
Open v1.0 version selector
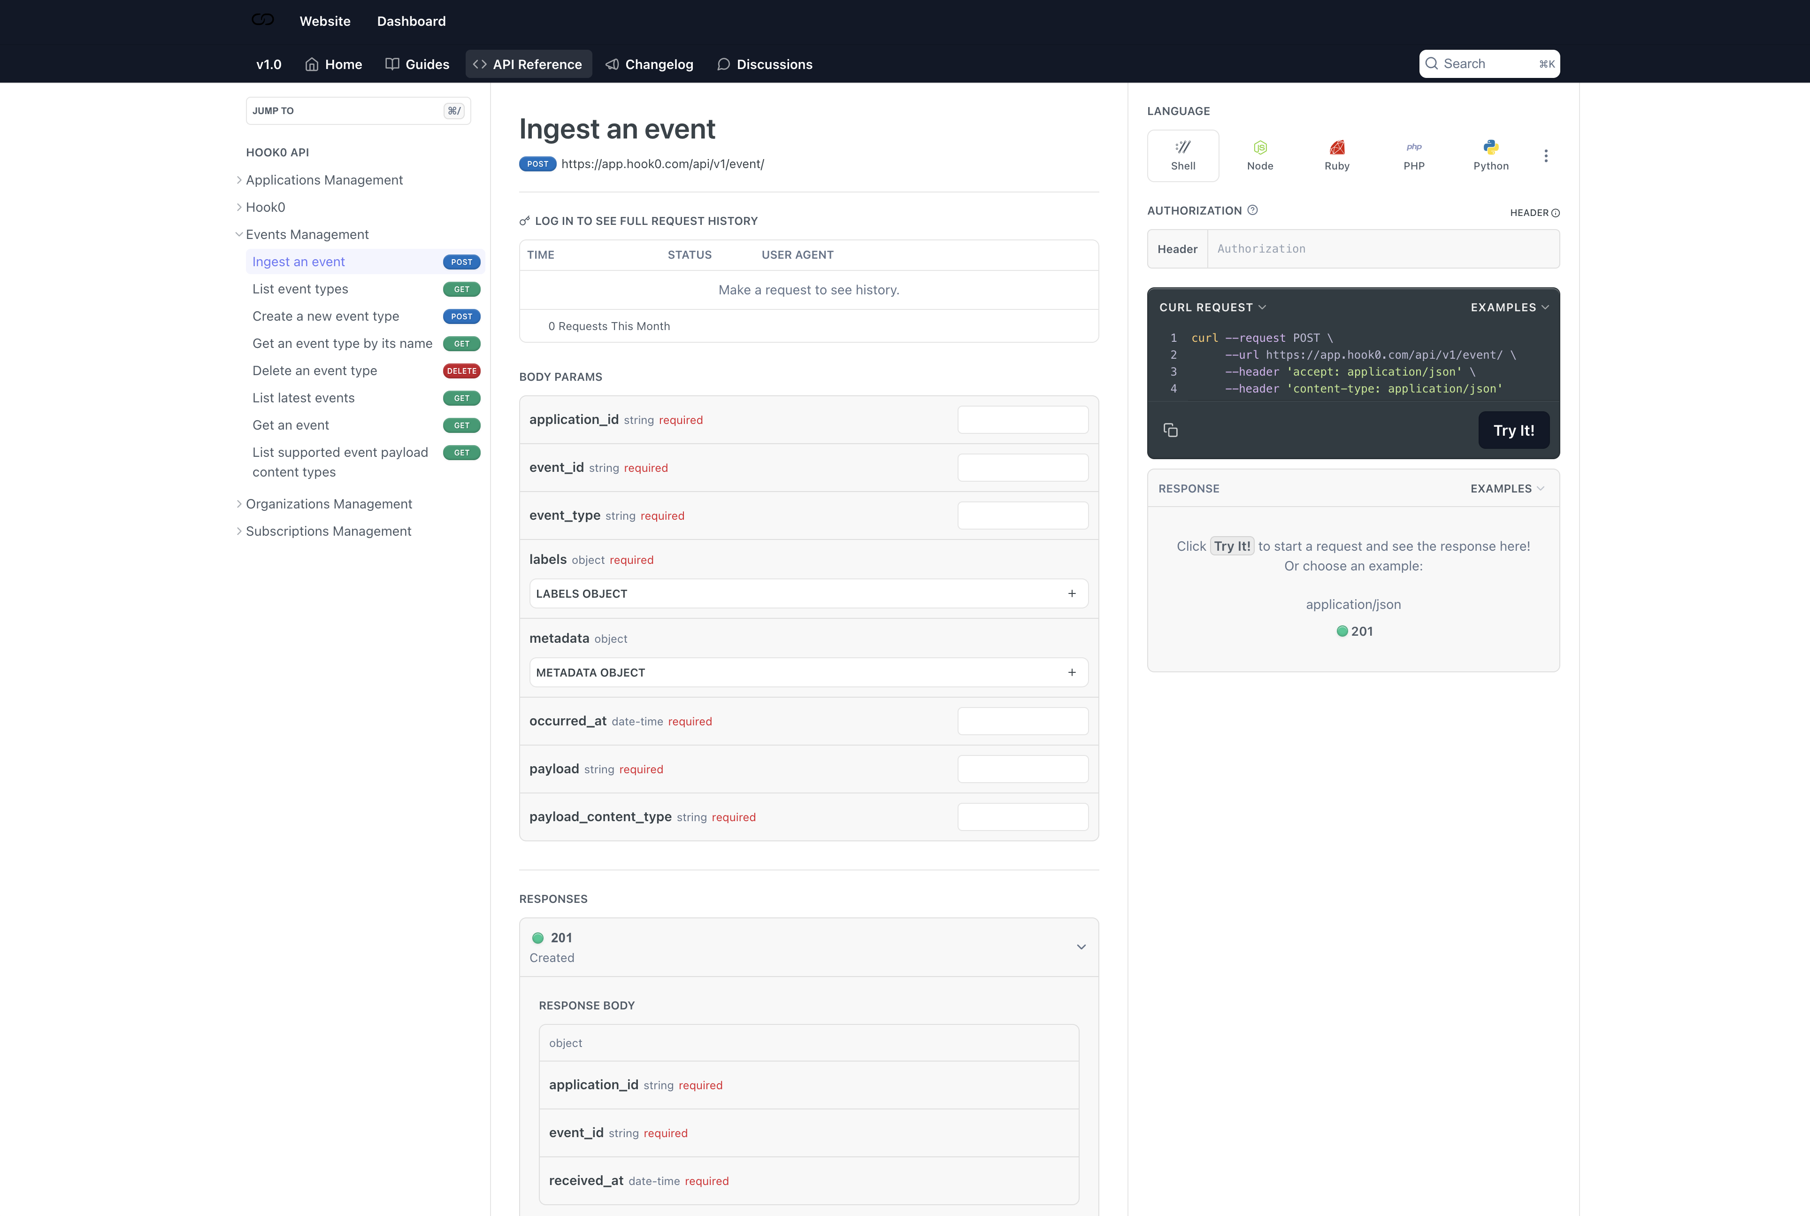click(x=269, y=64)
